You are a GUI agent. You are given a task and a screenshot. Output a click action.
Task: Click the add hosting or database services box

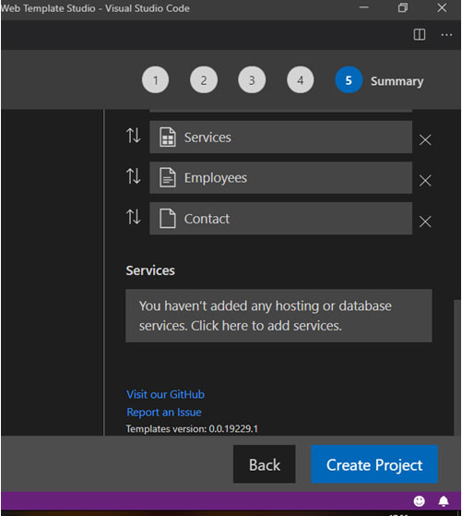pyautogui.click(x=278, y=316)
